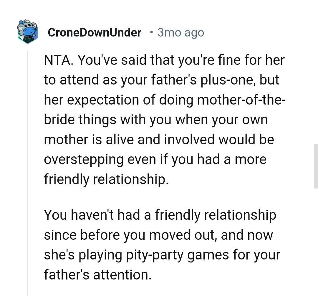Open CroneDownUnder's avatar icon
This screenshot has width=318, height=296.
tap(27, 32)
